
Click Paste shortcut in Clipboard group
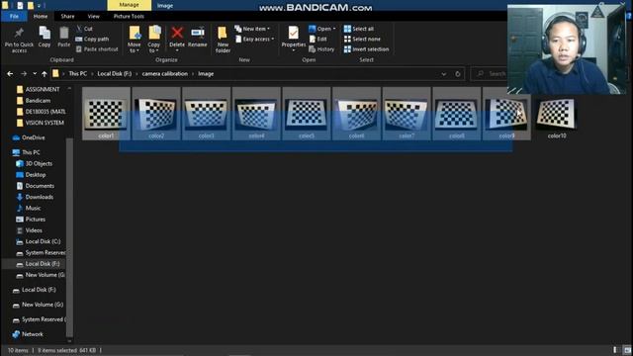pyautogui.click(x=97, y=49)
